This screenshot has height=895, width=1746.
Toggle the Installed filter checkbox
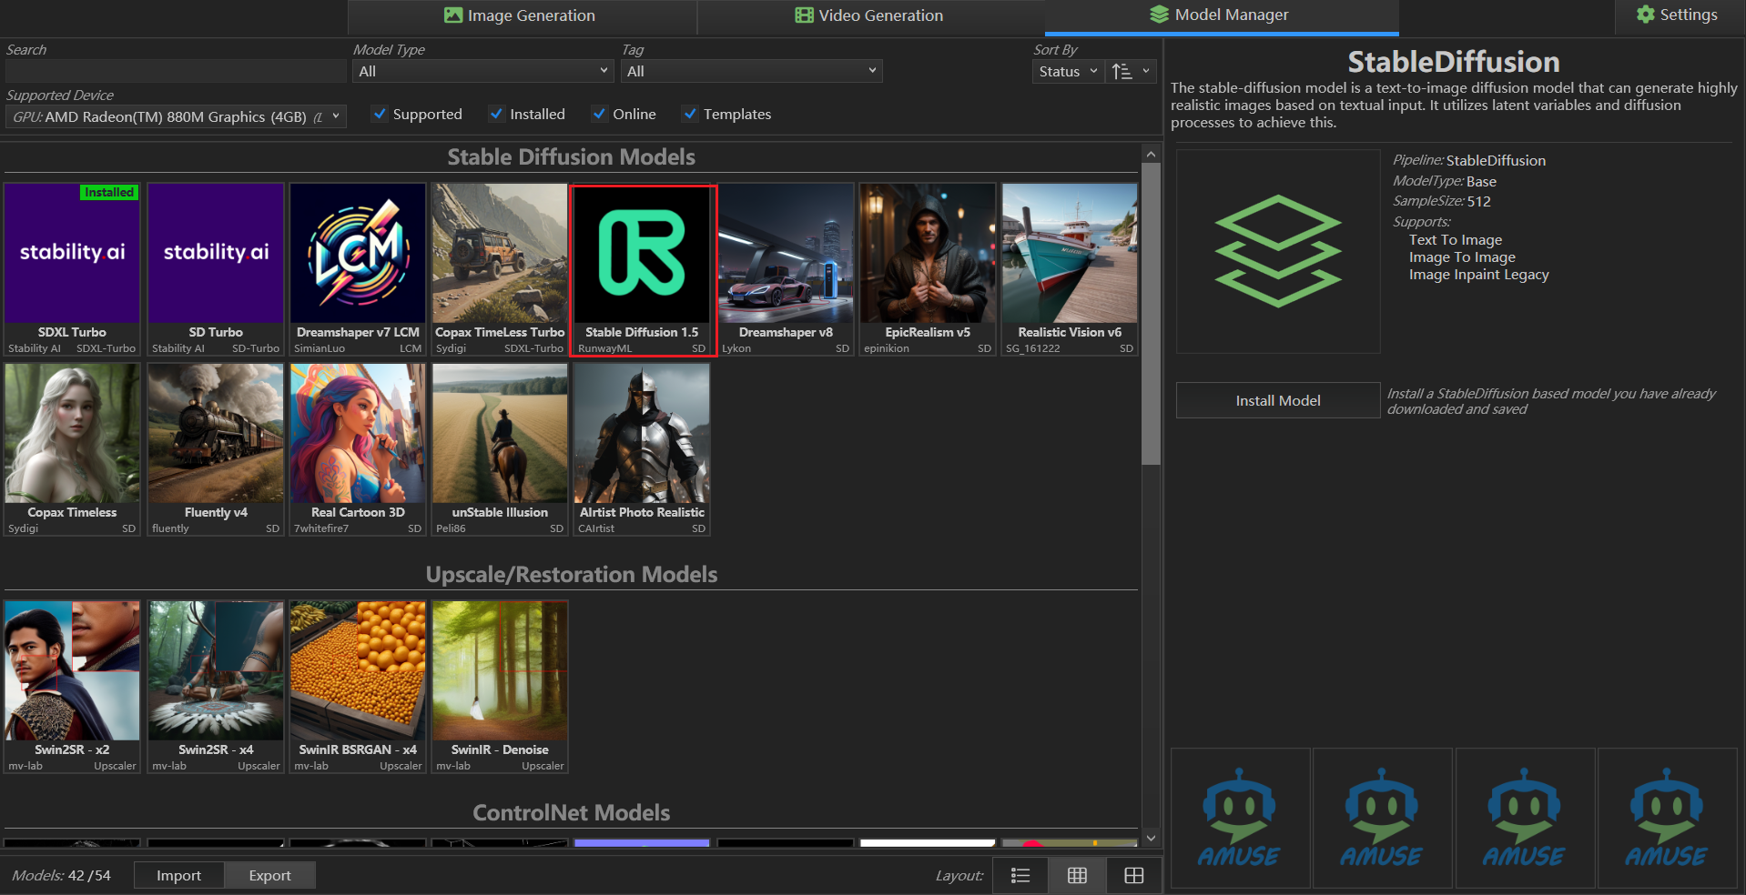[x=496, y=114]
